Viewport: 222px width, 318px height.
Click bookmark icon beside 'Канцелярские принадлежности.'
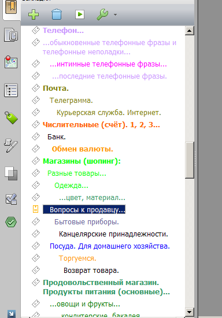point(36,234)
